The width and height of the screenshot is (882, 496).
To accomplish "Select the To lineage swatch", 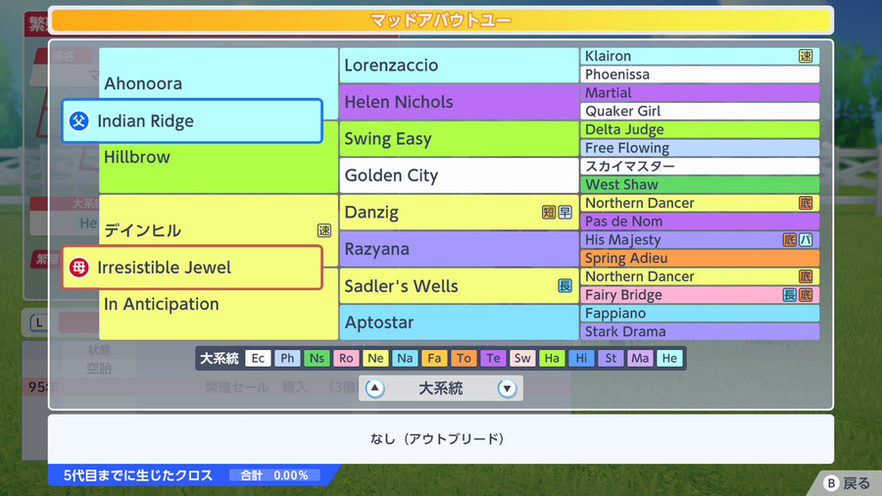I will click(464, 358).
